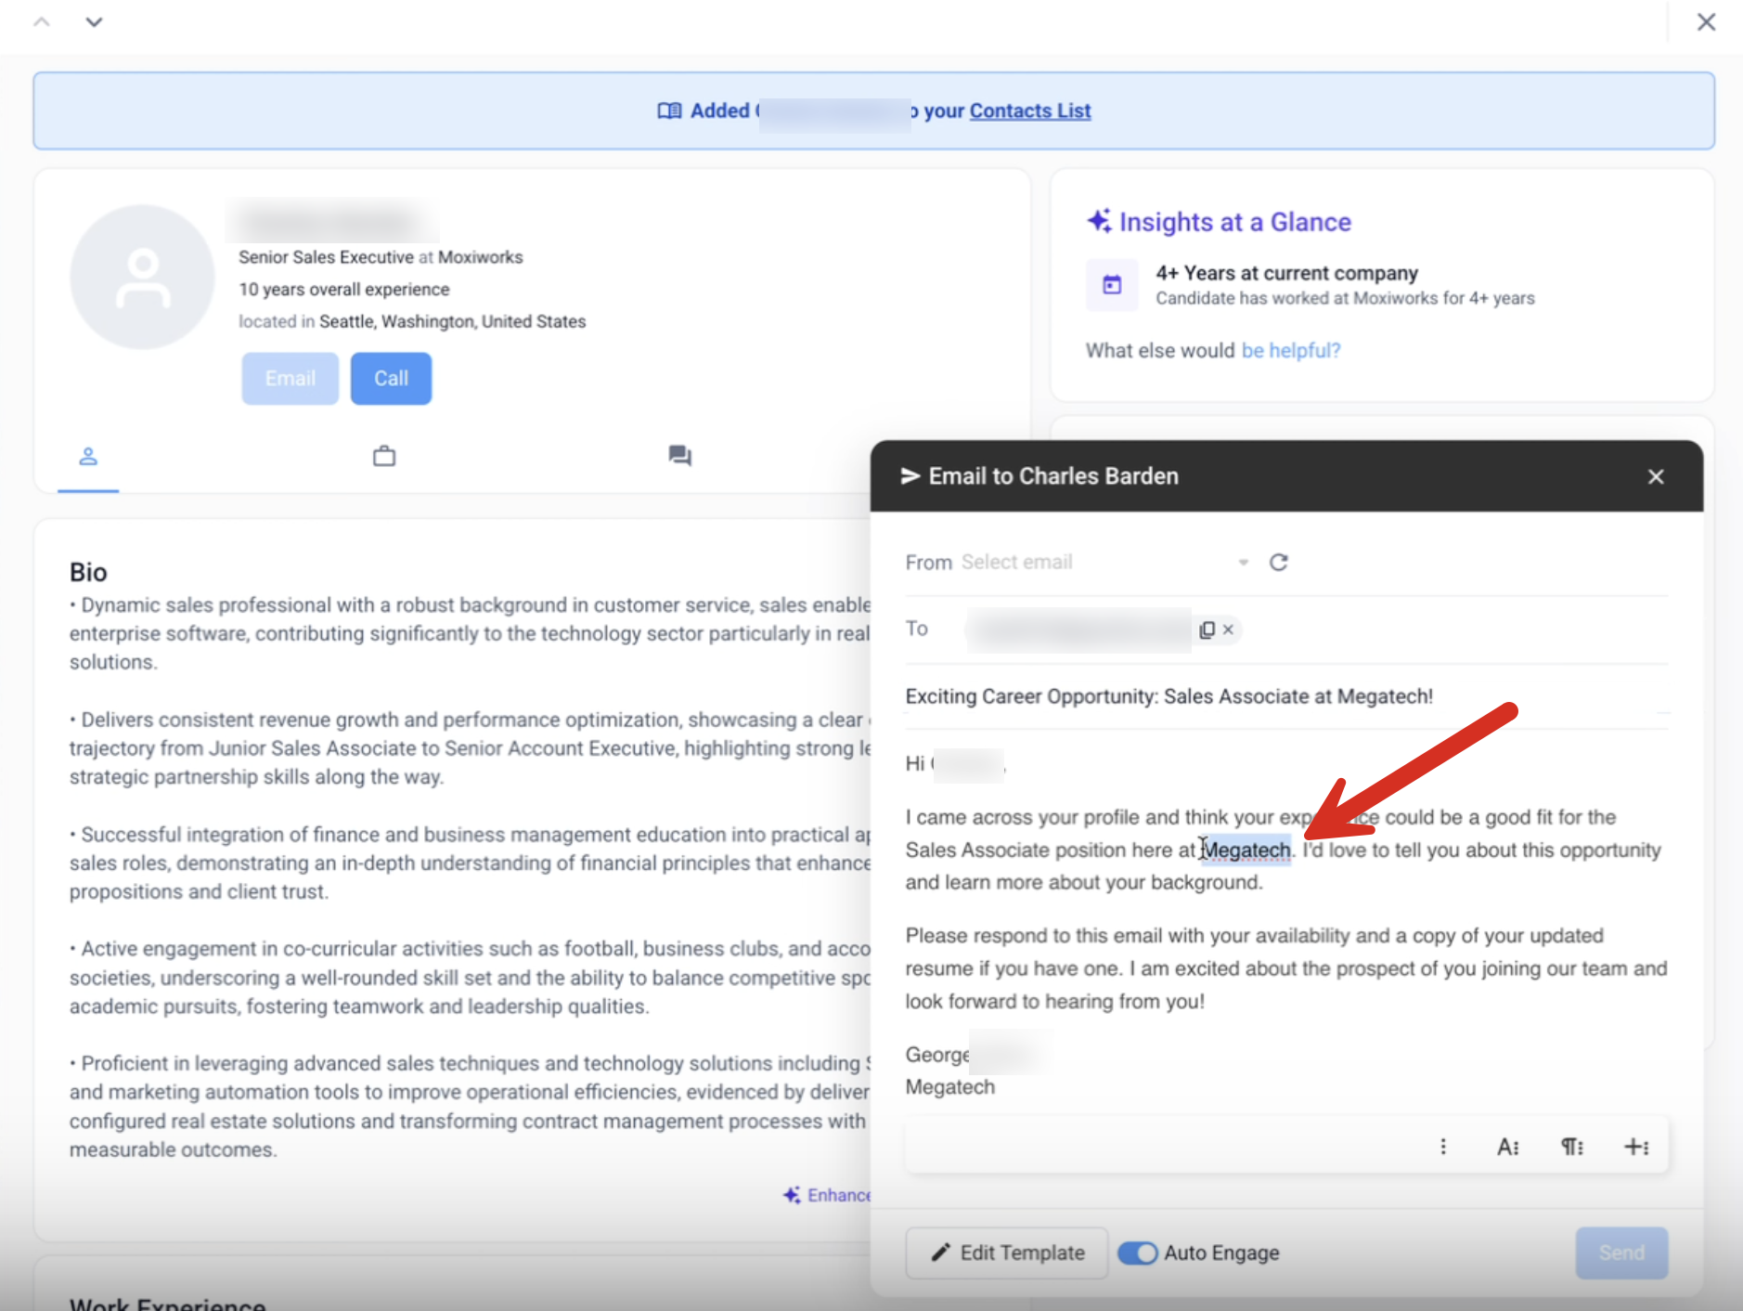1743x1311 pixels.
Task: Click the paper-plane icon in the email header
Action: click(x=910, y=476)
